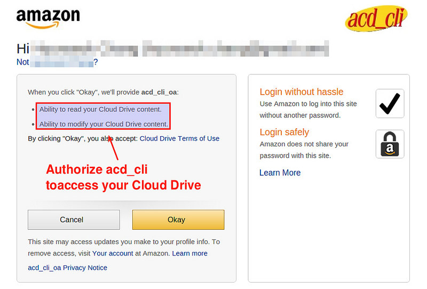Open the Cloud Drive Terms of Use
This screenshot has width=427, height=289.
click(179, 138)
